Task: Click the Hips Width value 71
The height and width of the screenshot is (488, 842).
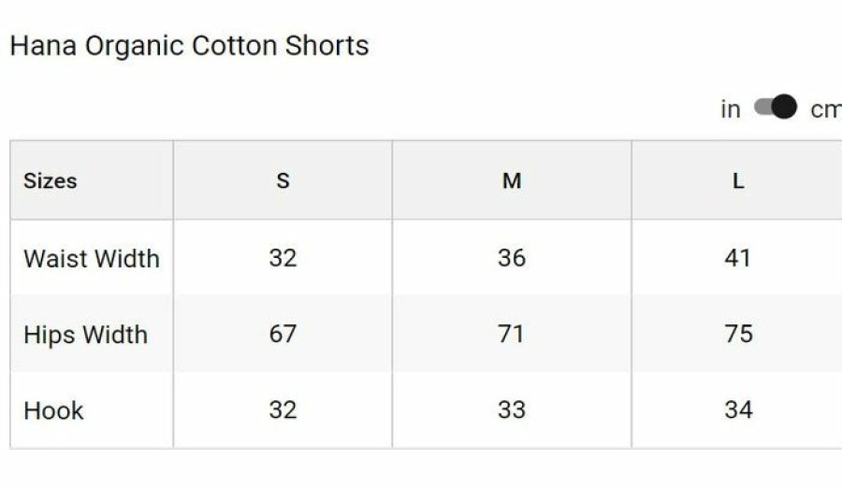Action: (511, 334)
